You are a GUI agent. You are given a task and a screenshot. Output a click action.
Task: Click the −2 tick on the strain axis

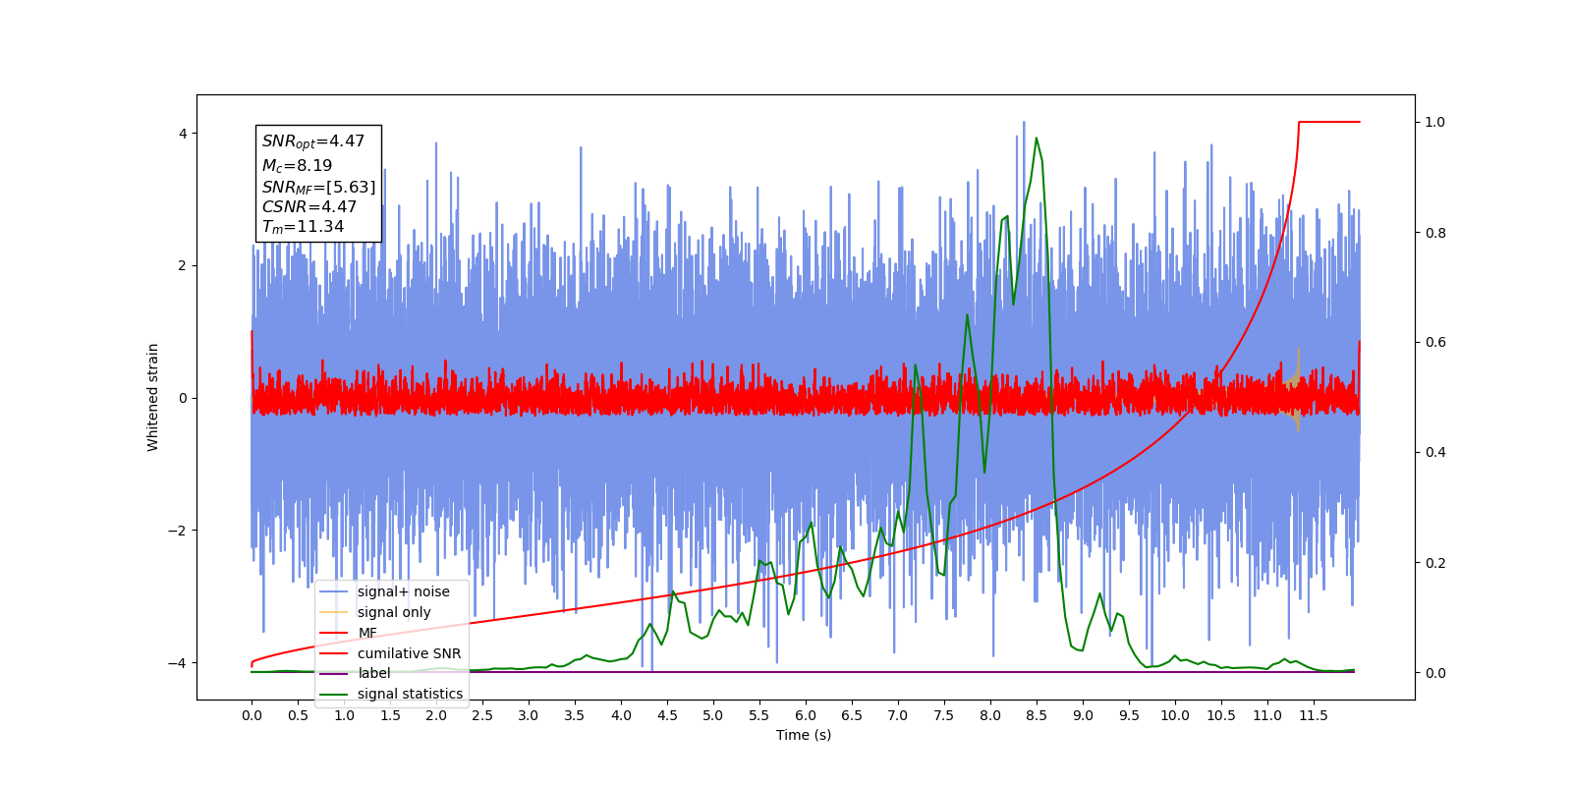coord(179,531)
